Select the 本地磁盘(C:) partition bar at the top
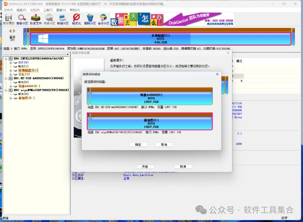 coord(160,39)
